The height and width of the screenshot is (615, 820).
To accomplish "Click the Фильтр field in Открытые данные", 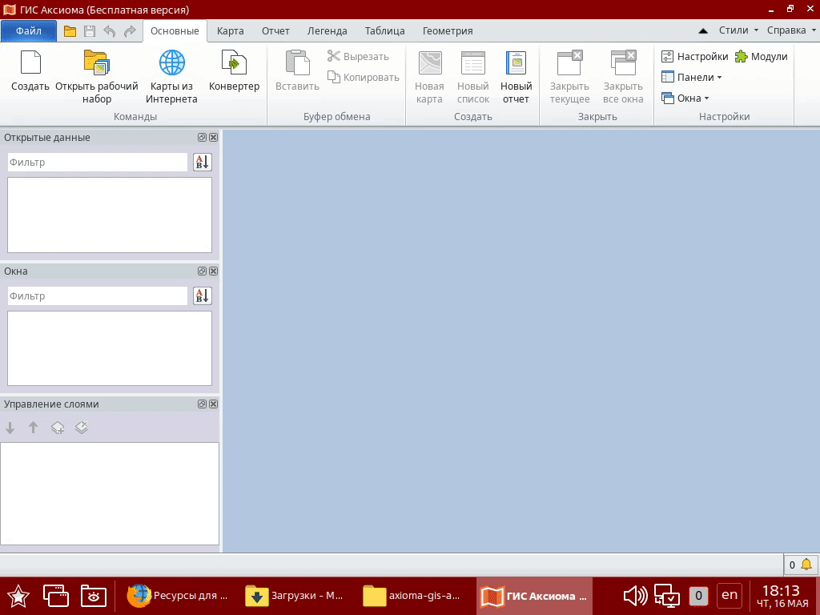I will point(97,162).
